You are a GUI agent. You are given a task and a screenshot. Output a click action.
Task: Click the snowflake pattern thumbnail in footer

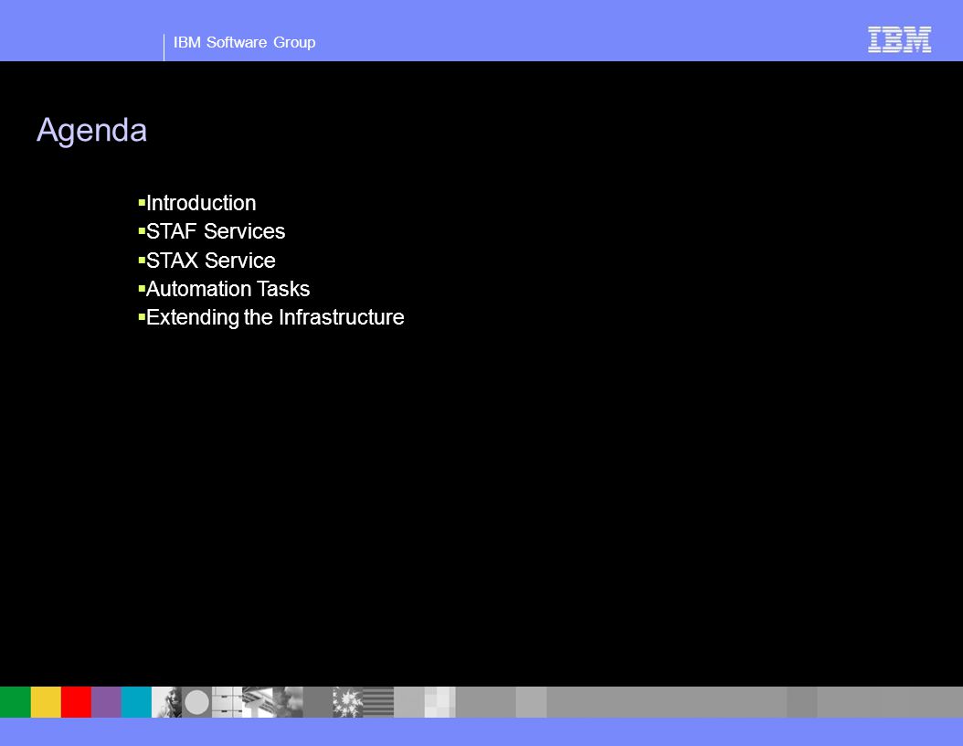pos(347,702)
